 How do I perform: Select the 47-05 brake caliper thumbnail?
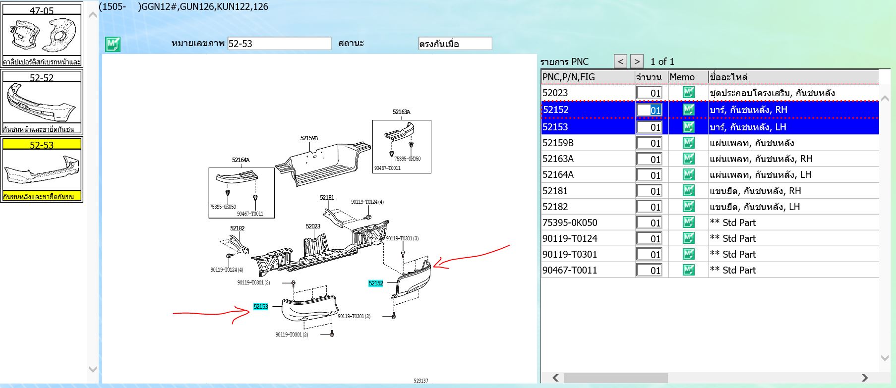(x=42, y=36)
